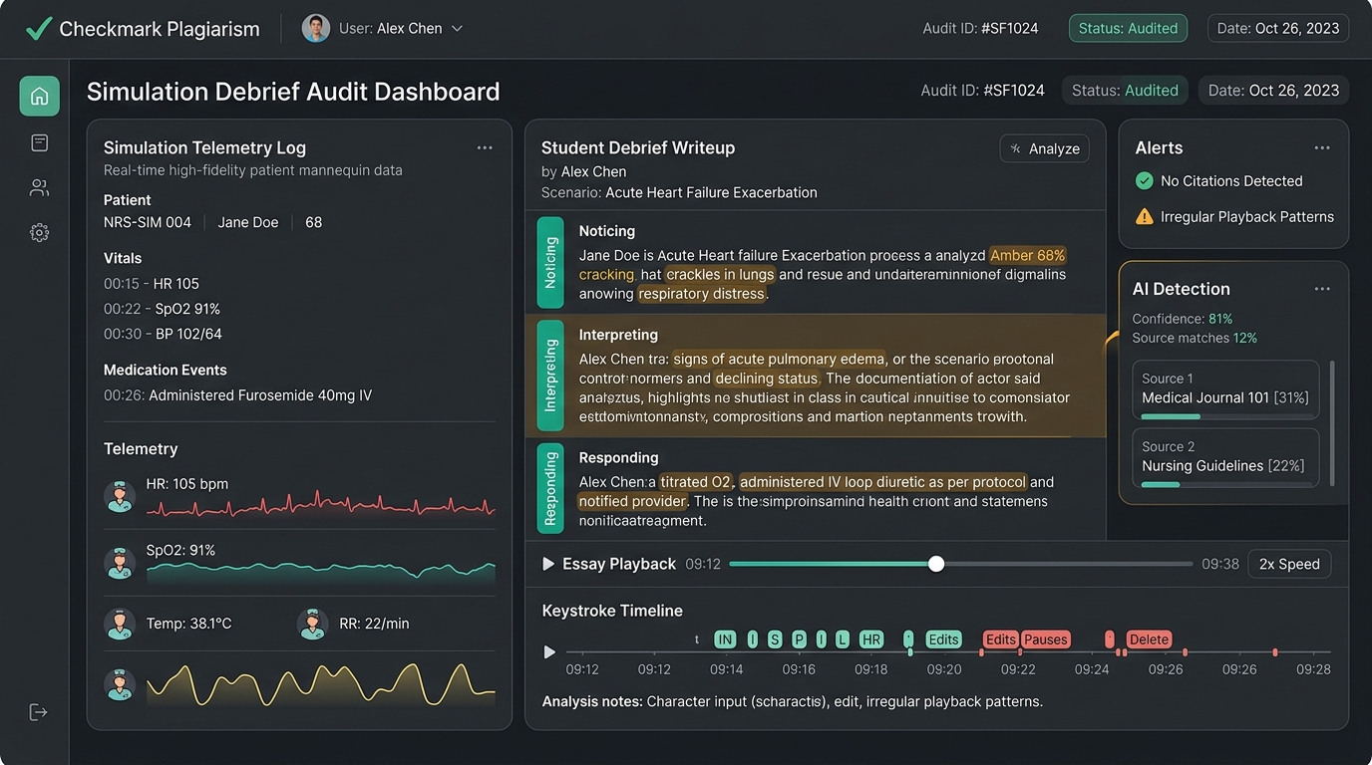1372x765 pixels.
Task: Click 'Irregular Playback Patterns' alert text
Action: (x=1247, y=216)
